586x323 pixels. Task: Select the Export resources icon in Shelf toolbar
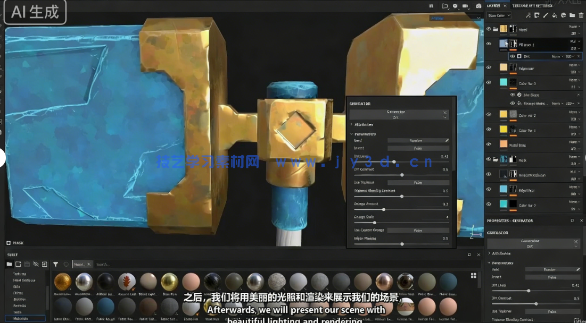(45, 264)
